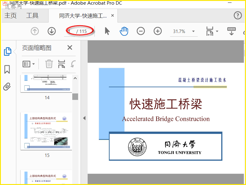This screenshot has height=185, width=246.
Task: Zoom out with the minus button
Action: coord(141,31)
